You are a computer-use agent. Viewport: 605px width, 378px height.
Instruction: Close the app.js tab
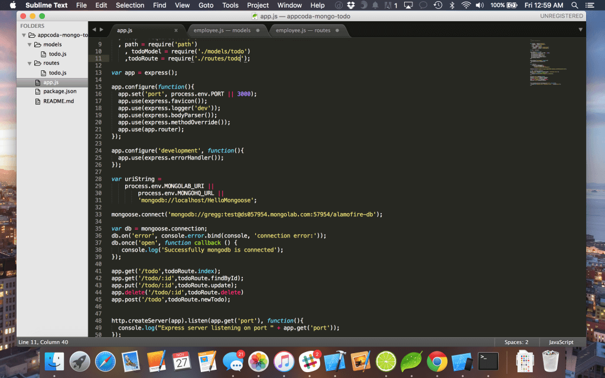coord(176,31)
